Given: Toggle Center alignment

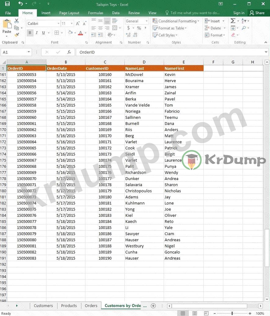Looking at the screenshot, I should tap(100, 28).
